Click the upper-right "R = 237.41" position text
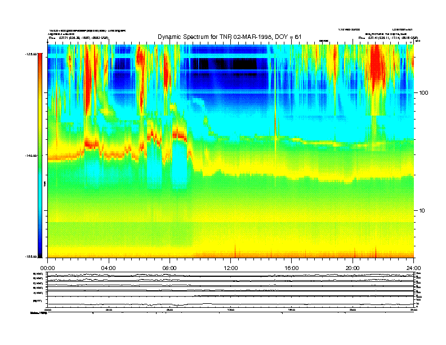This screenshot has width=446, height=345. pos(388,38)
